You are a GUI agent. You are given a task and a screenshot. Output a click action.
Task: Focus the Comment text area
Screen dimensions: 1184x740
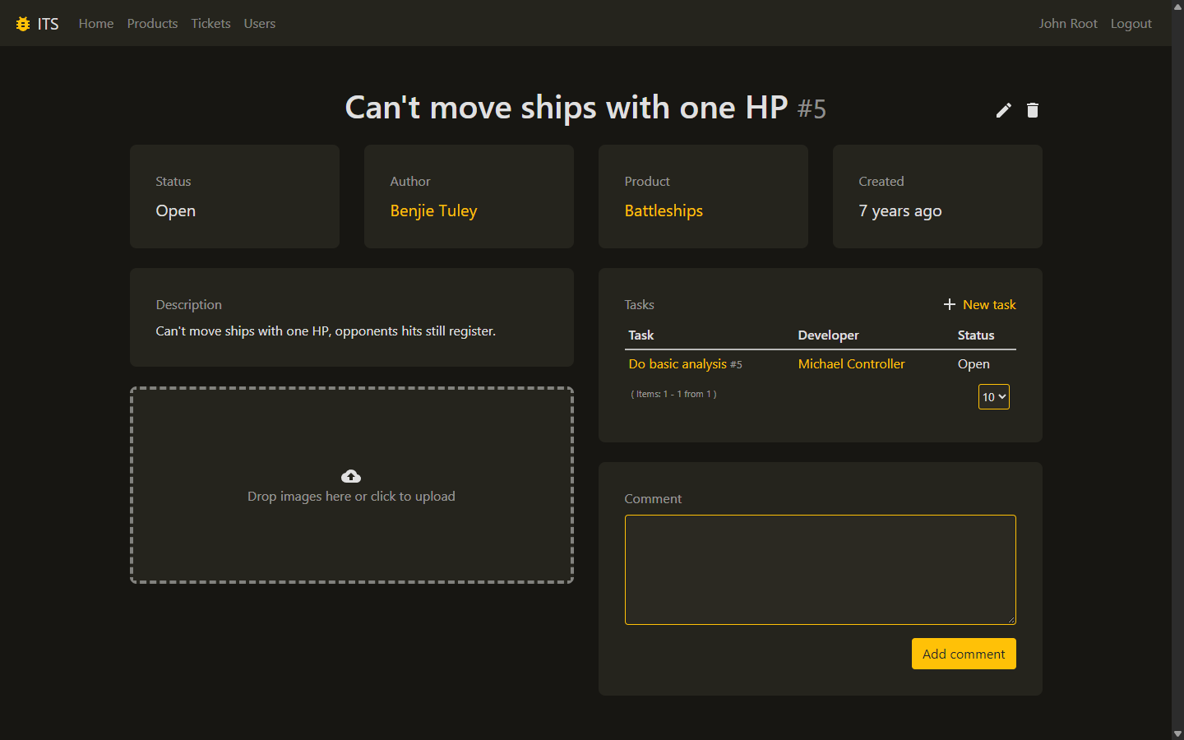pyautogui.click(x=821, y=570)
